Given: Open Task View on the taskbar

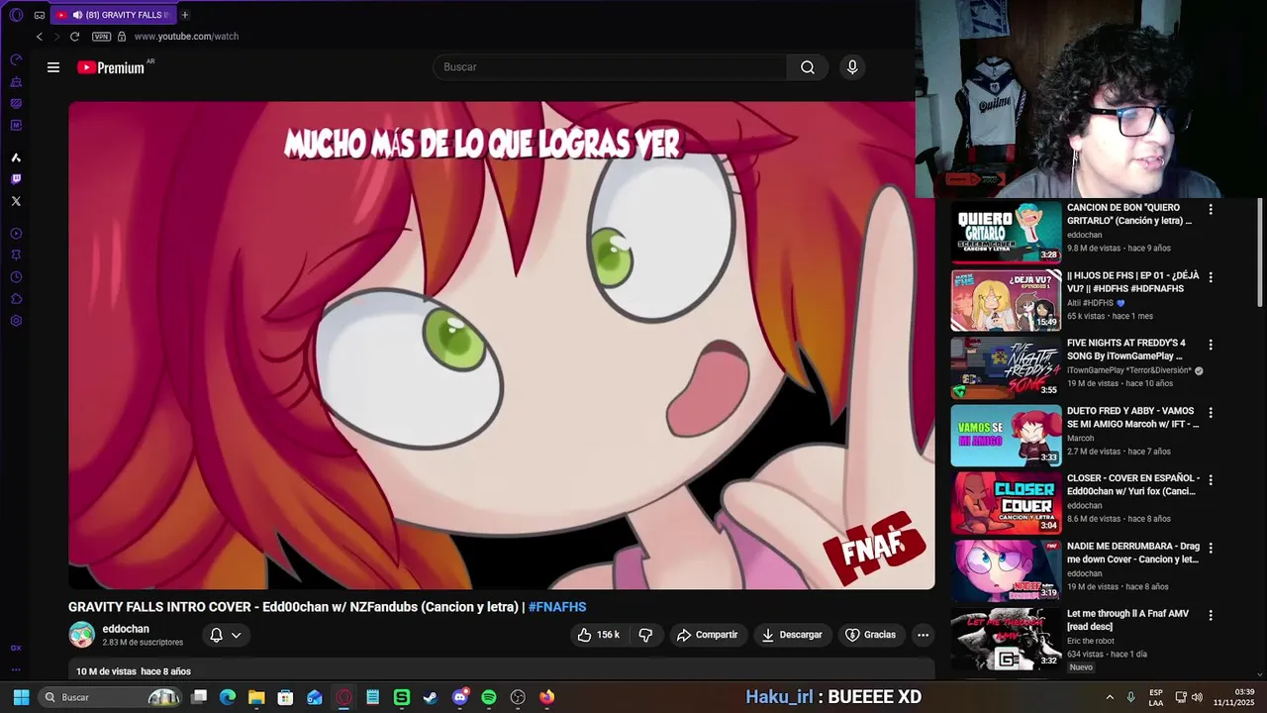Looking at the screenshot, I should tap(199, 697).
